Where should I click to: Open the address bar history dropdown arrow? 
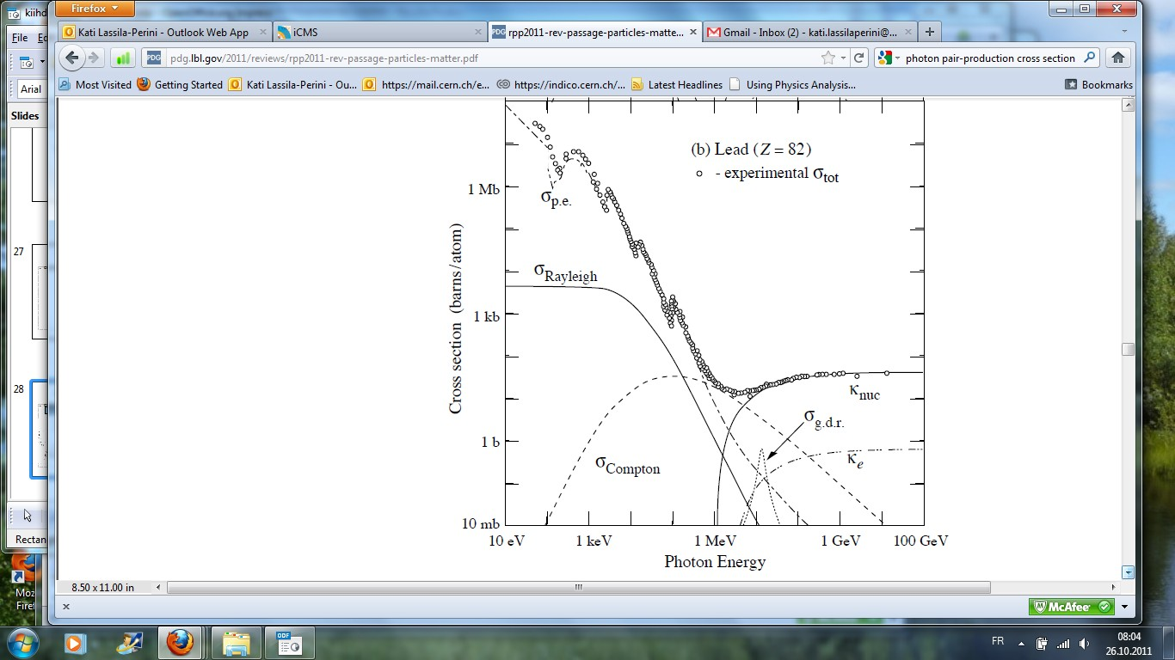(x=843, y=58)
